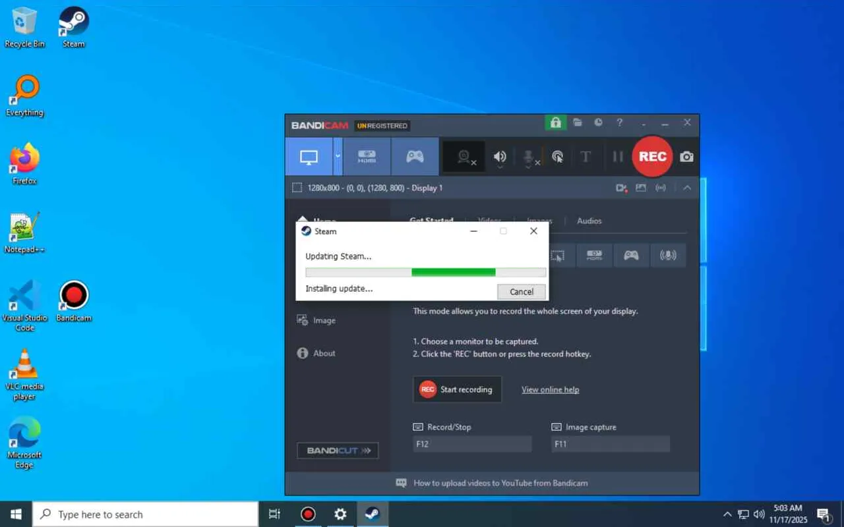Click the Bandicam taskbar icon
The image size is (844, 527).
tap(308, 514)
